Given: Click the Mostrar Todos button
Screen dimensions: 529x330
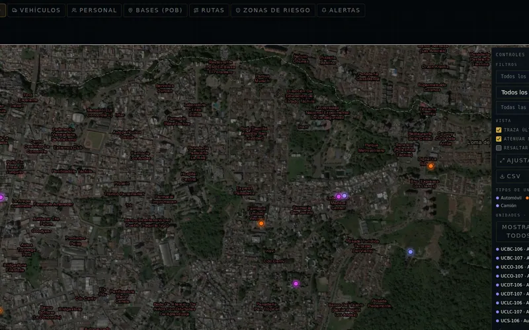Looking at the screenshot, I should point(512,232).
